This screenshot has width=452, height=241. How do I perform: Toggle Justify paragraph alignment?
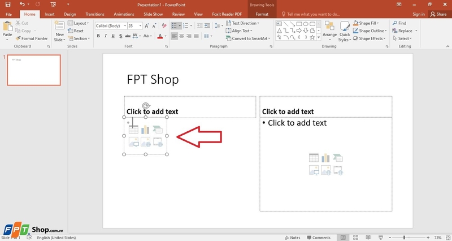click(x=196, y=36)
